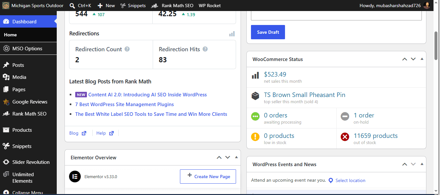Open the Rank Math Blog link
This screenshot has height=195, width=440.
(x=78, y=133)
